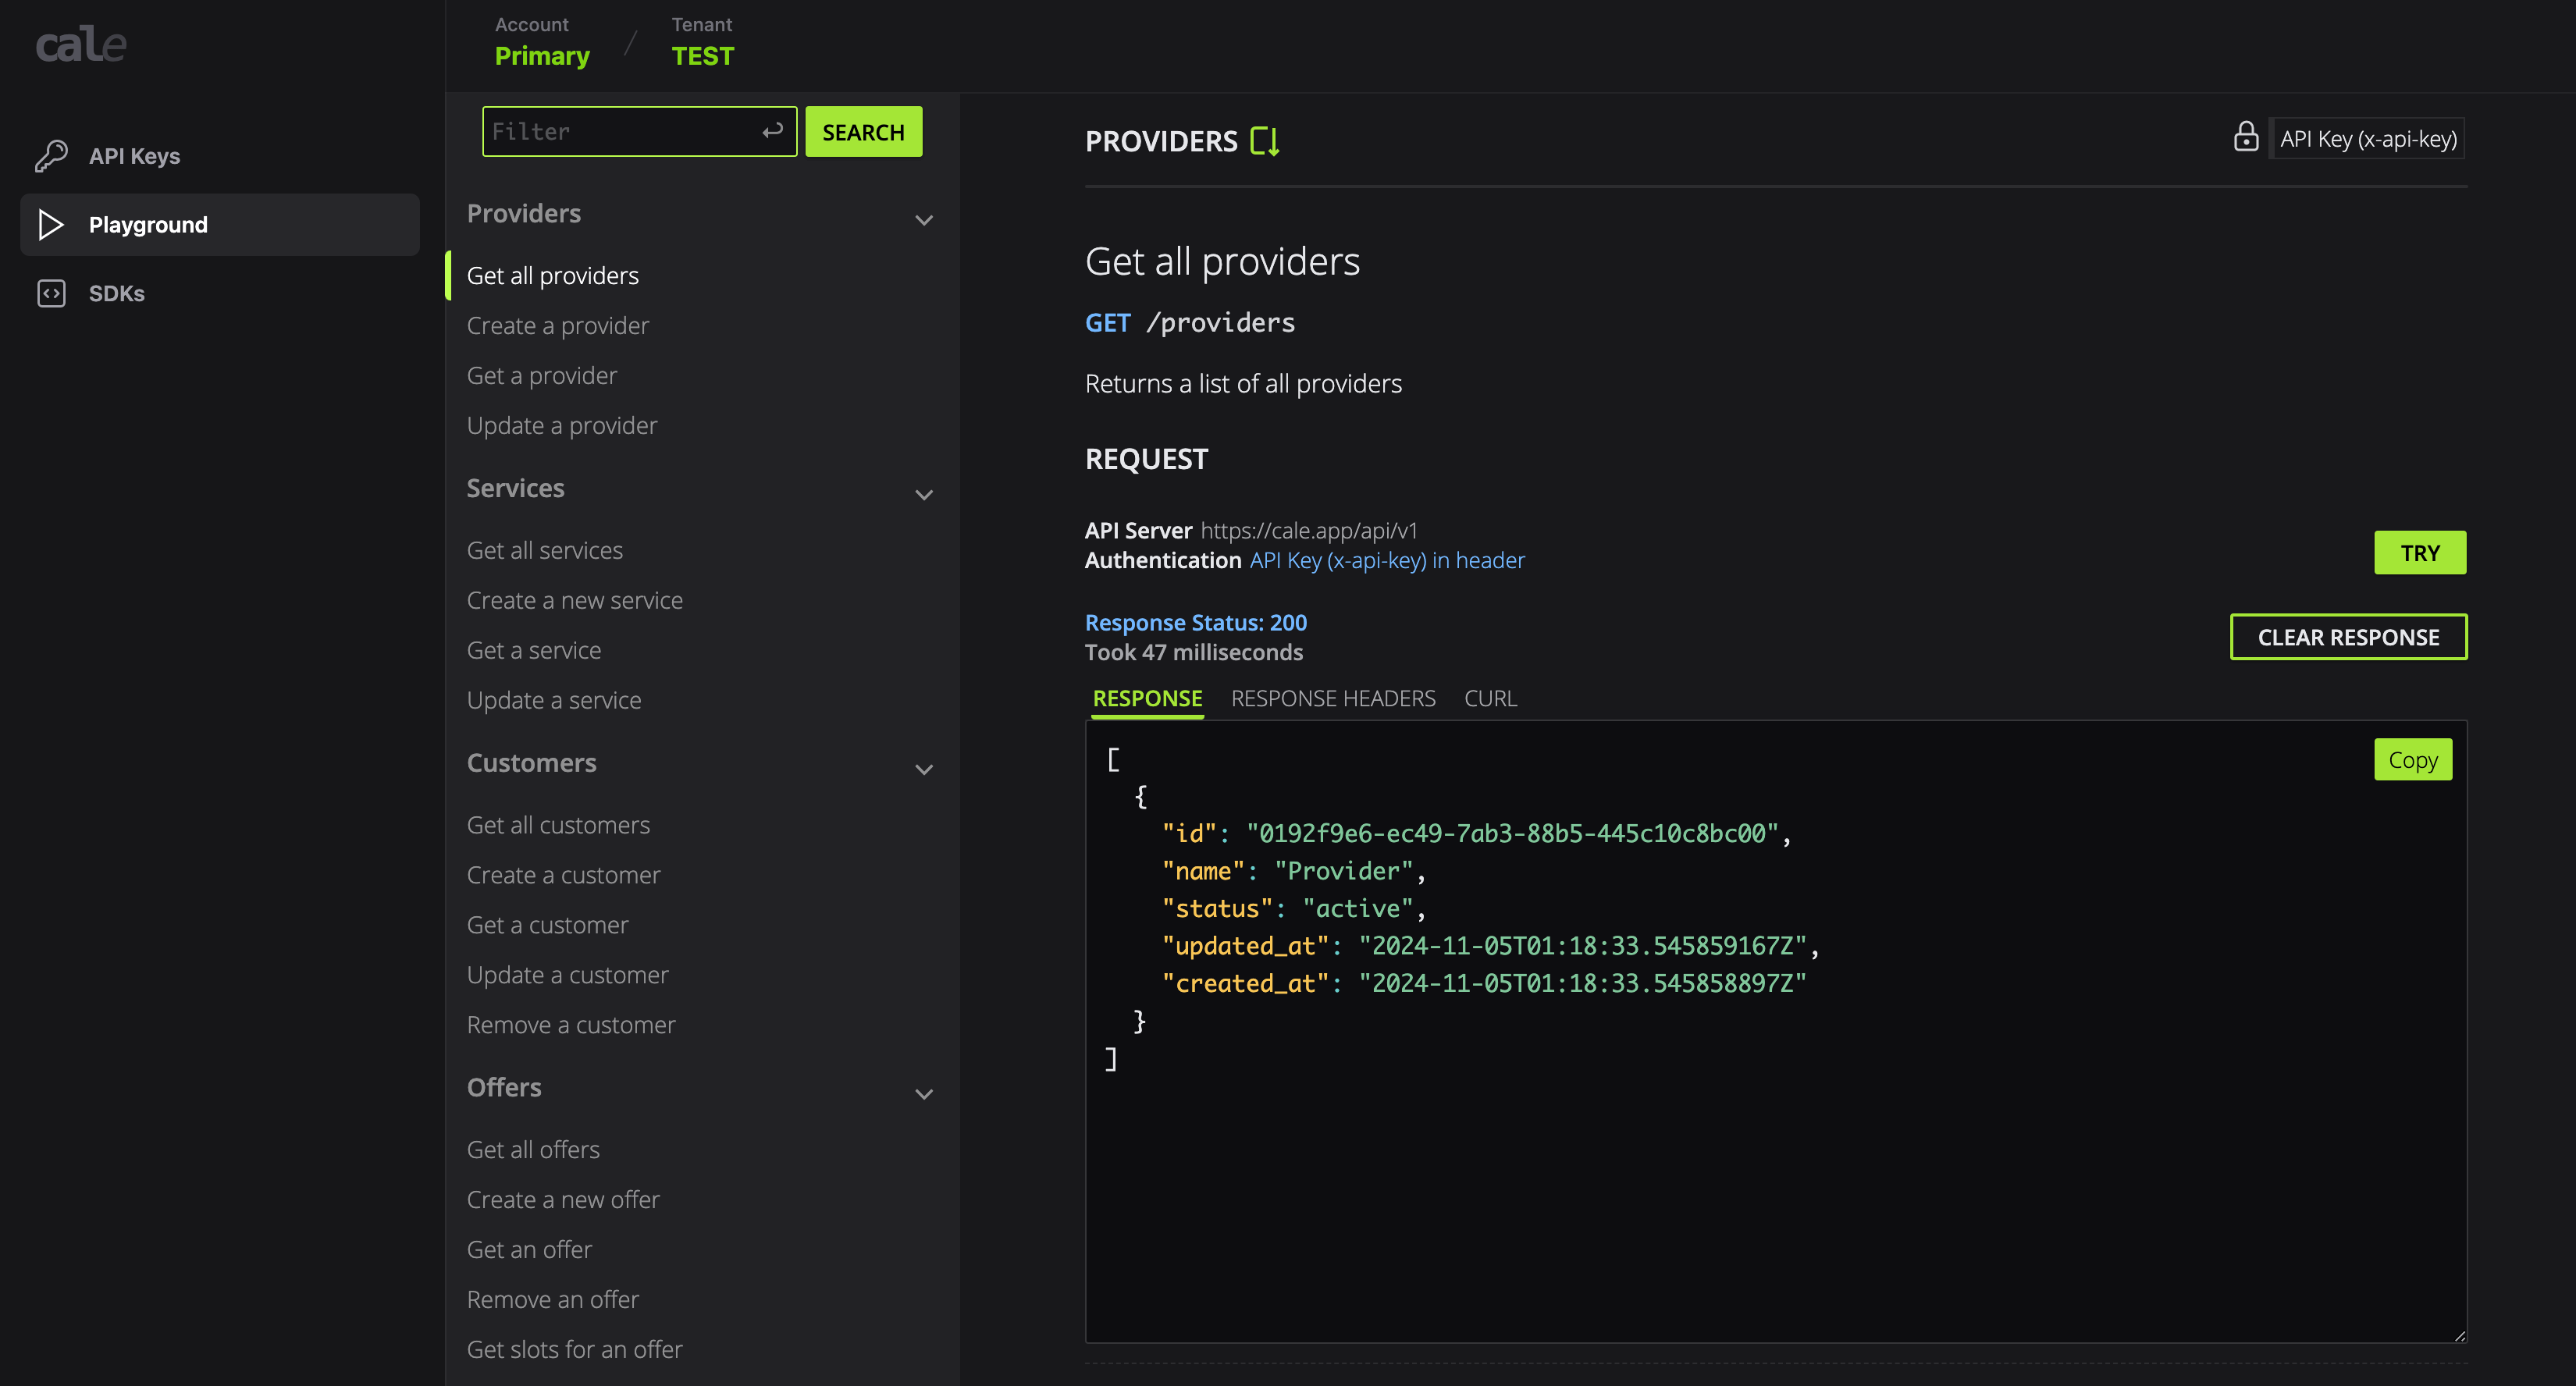Open the Account Primary selector
Screen dimensions: 2576x1386
[x=542, y=43]
